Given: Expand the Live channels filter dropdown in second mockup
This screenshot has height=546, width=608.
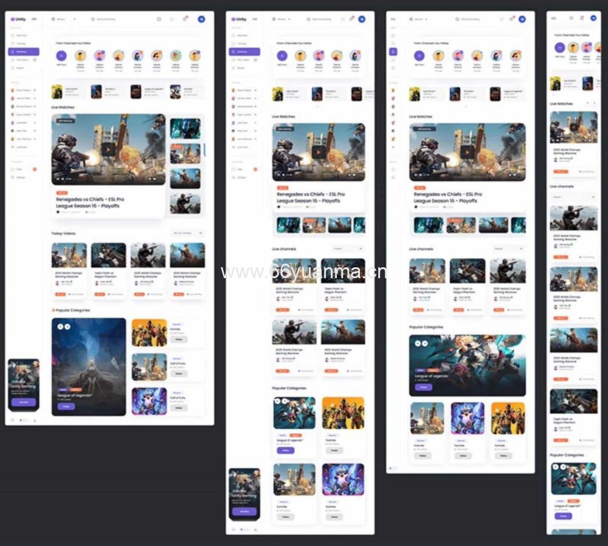Looking at the screenshot, I should (x=348, y=249).
